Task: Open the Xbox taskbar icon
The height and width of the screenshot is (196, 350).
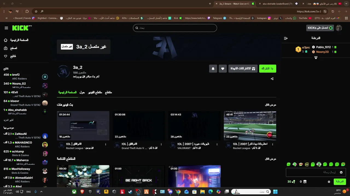Action: [x=74, y=192]
